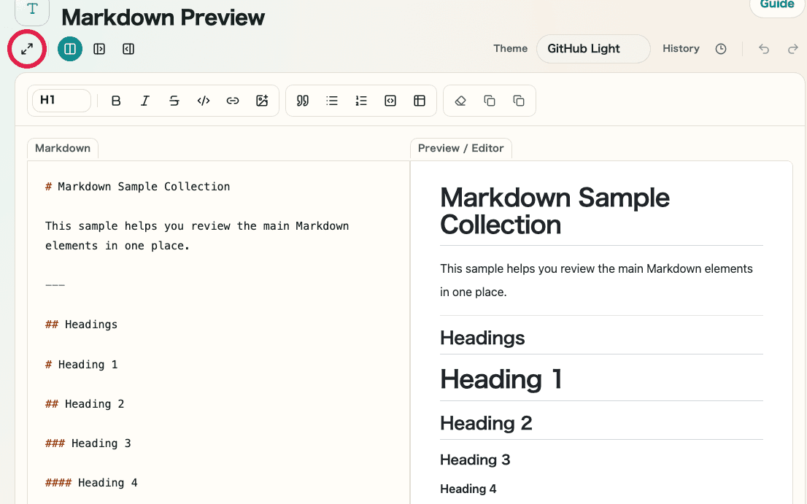
Task: Create a bulleted list
Action: pos(332,100)
